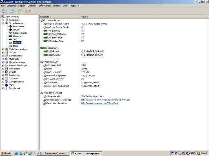The height and width of the screenshot is (156, 209).
Task: Expand the Configurazione node
Action: [x=2, y=82]
